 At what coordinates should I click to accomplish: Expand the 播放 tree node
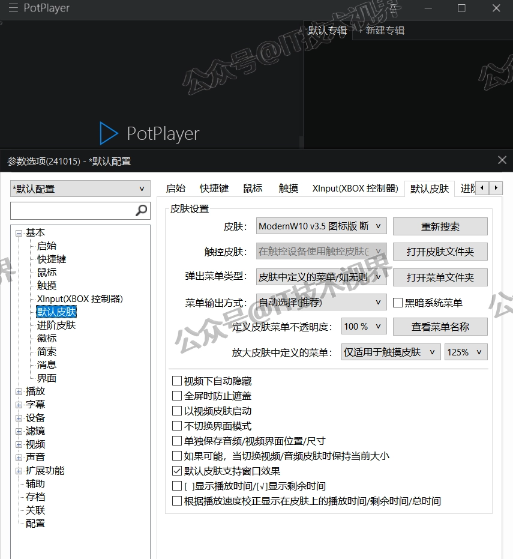click(x=19, y=391)
